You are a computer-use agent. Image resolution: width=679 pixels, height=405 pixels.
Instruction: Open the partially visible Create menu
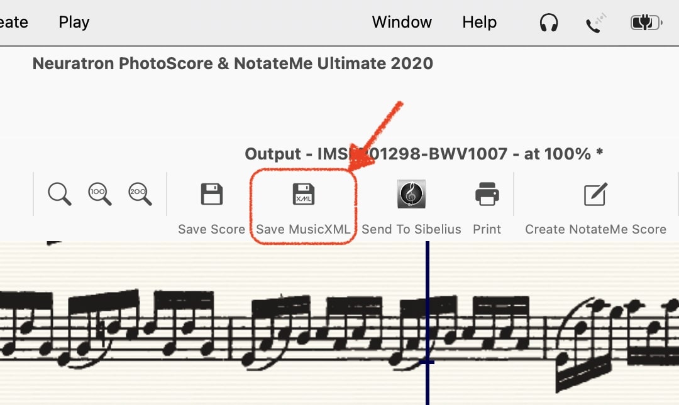tap(14, 23)
